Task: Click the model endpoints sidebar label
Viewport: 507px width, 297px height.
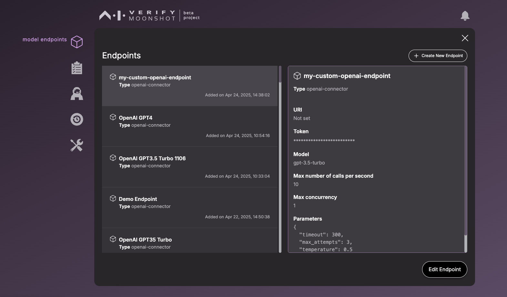Action: click(x=45, y=39)
